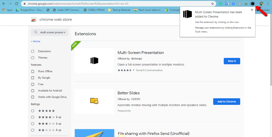Clear the store search box text
This screenshot has height=137, width=272.
pos(65,32)
